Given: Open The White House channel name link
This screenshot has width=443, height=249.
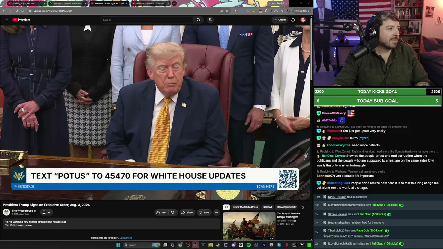Looking at the screenshot, I should point(22,211).
